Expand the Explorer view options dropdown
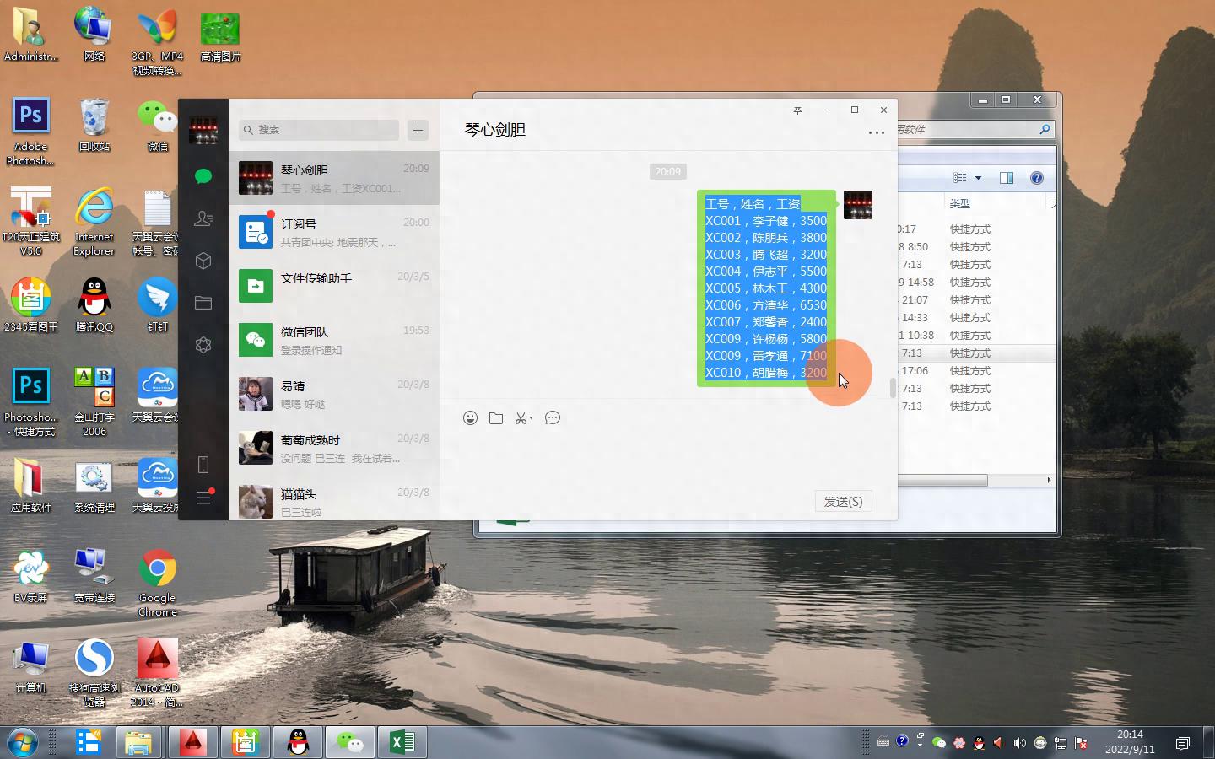 [x=979, y=178]
